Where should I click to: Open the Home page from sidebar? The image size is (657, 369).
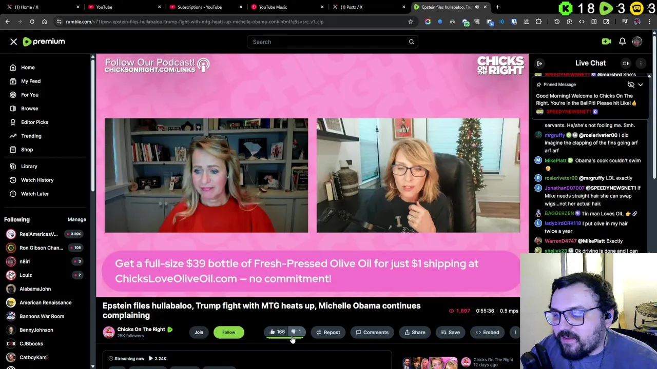coord(28,68)
